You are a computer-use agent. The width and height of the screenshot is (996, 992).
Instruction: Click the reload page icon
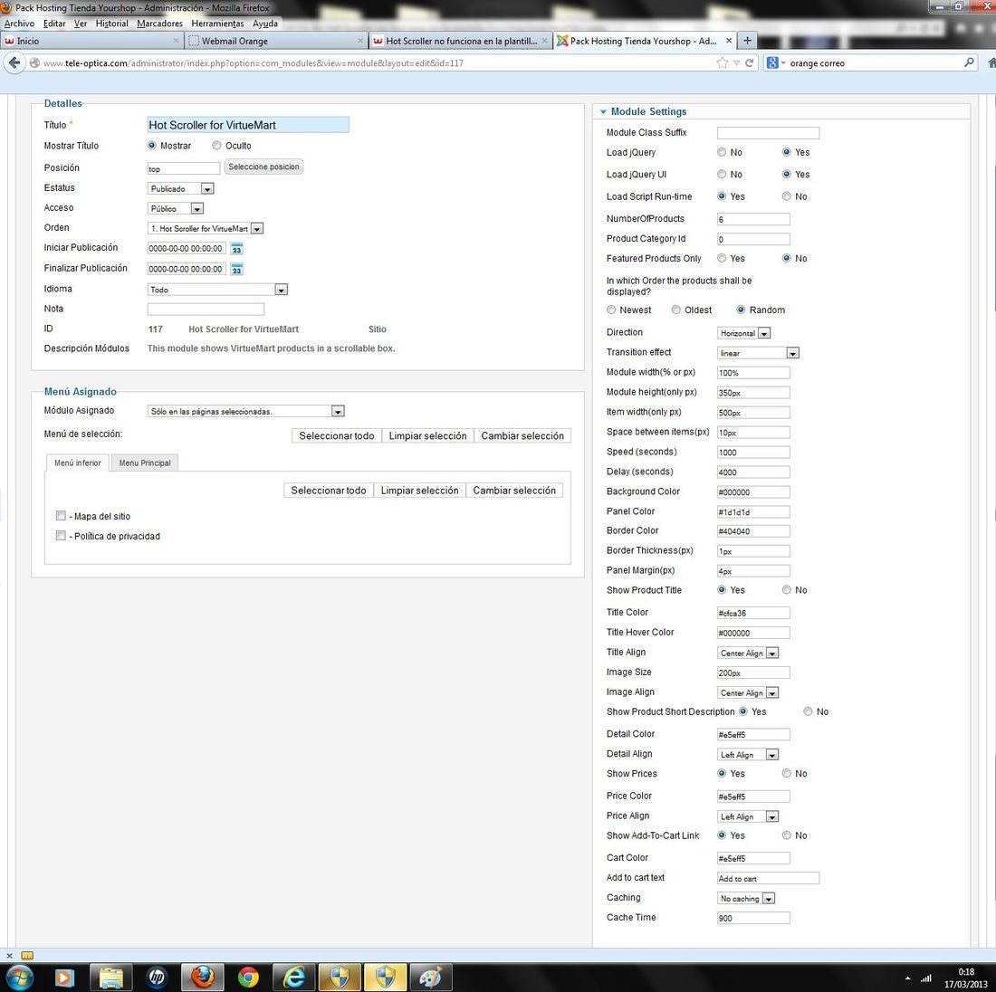(x=750, y=62)
